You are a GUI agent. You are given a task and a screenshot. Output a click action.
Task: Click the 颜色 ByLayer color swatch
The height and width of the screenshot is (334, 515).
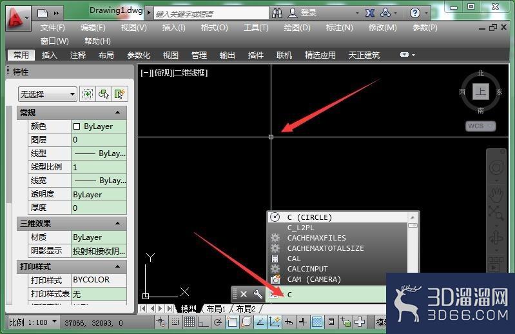tap(77, 126)
